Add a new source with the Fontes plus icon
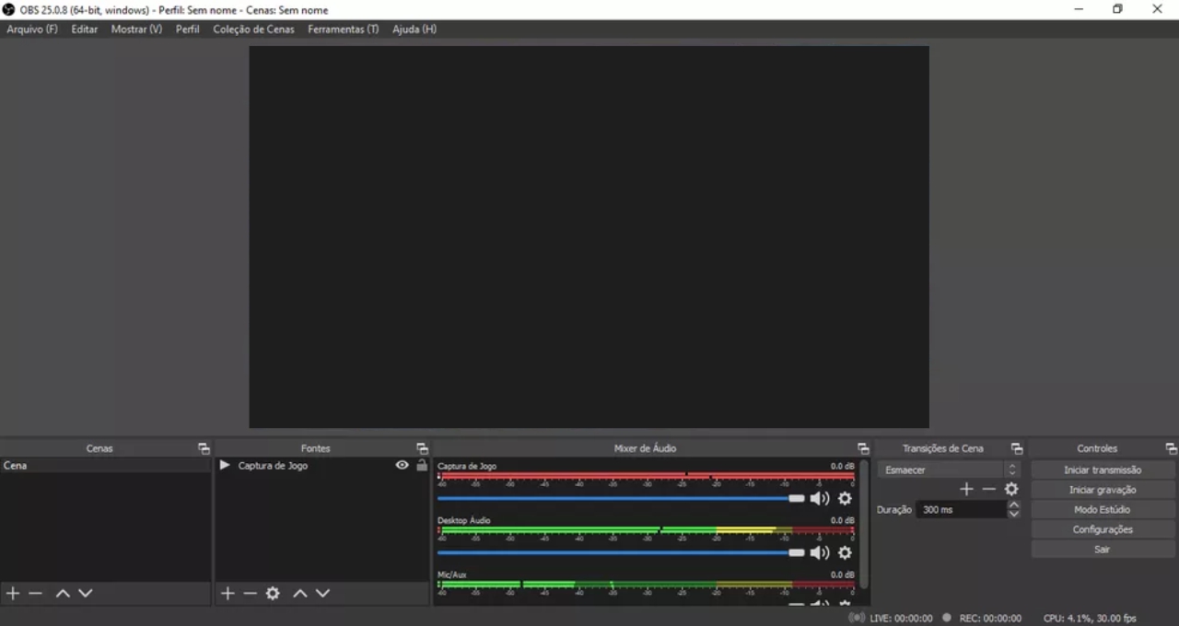This screenshot has height=626, width=1179. click(x=228, y=593)
